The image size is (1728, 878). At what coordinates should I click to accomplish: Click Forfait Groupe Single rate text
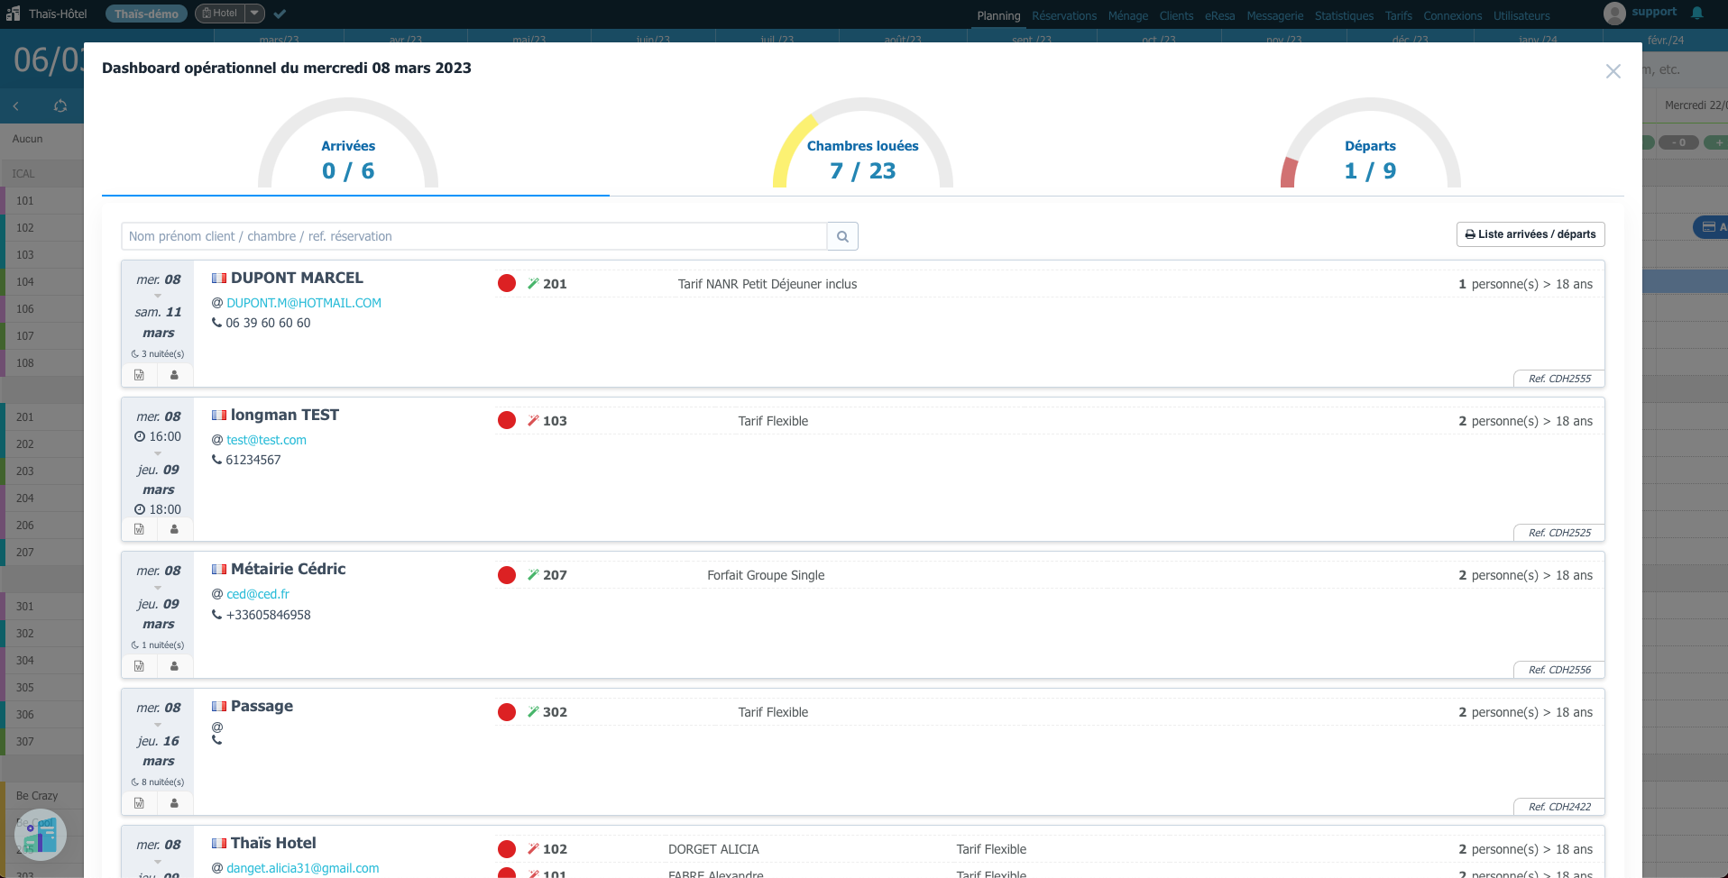point(766,575)
